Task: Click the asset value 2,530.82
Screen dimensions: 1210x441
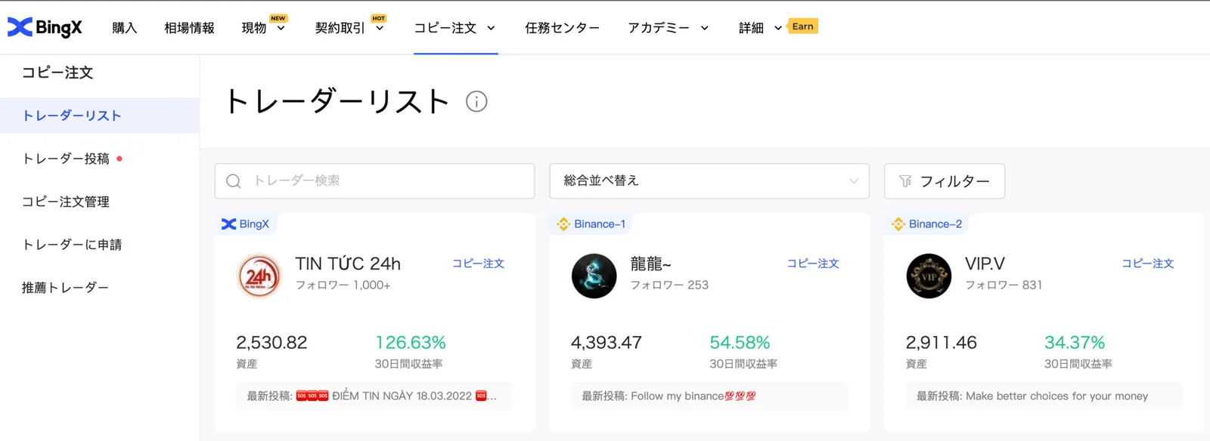Action: point(271,343)
